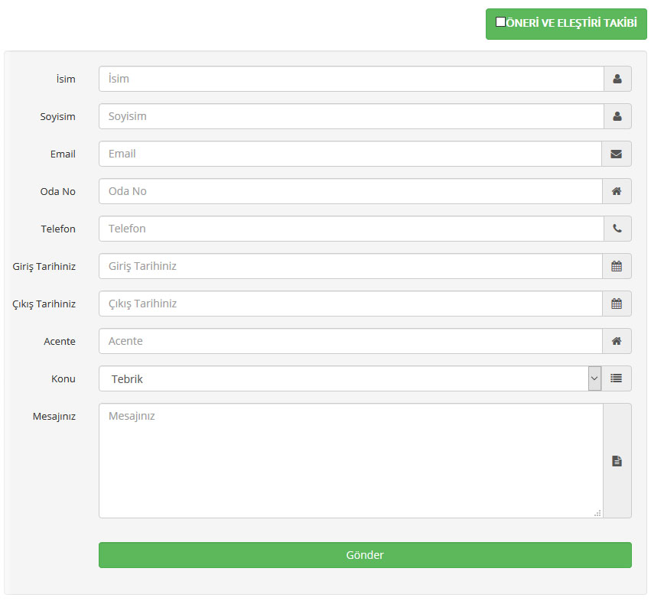651x604 pixels.
Task: Focus the Email input field
Action: tap(350, 154)
